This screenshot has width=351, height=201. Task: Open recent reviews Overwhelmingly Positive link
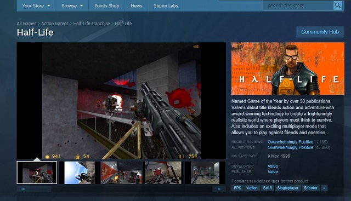pos(290,142)
